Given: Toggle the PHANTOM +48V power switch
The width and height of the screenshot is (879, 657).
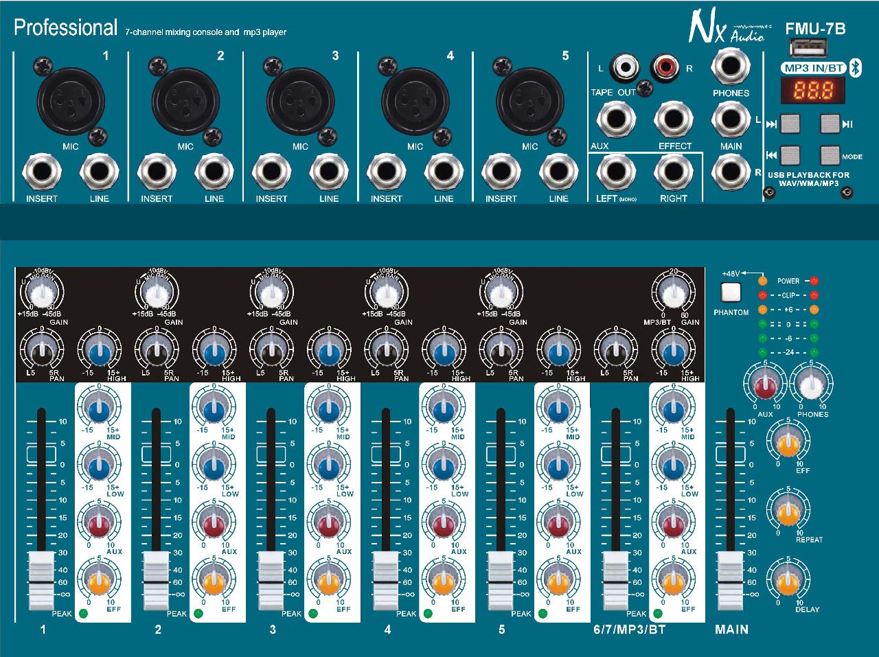Looking at the screenshot, I should coord(730,294).
